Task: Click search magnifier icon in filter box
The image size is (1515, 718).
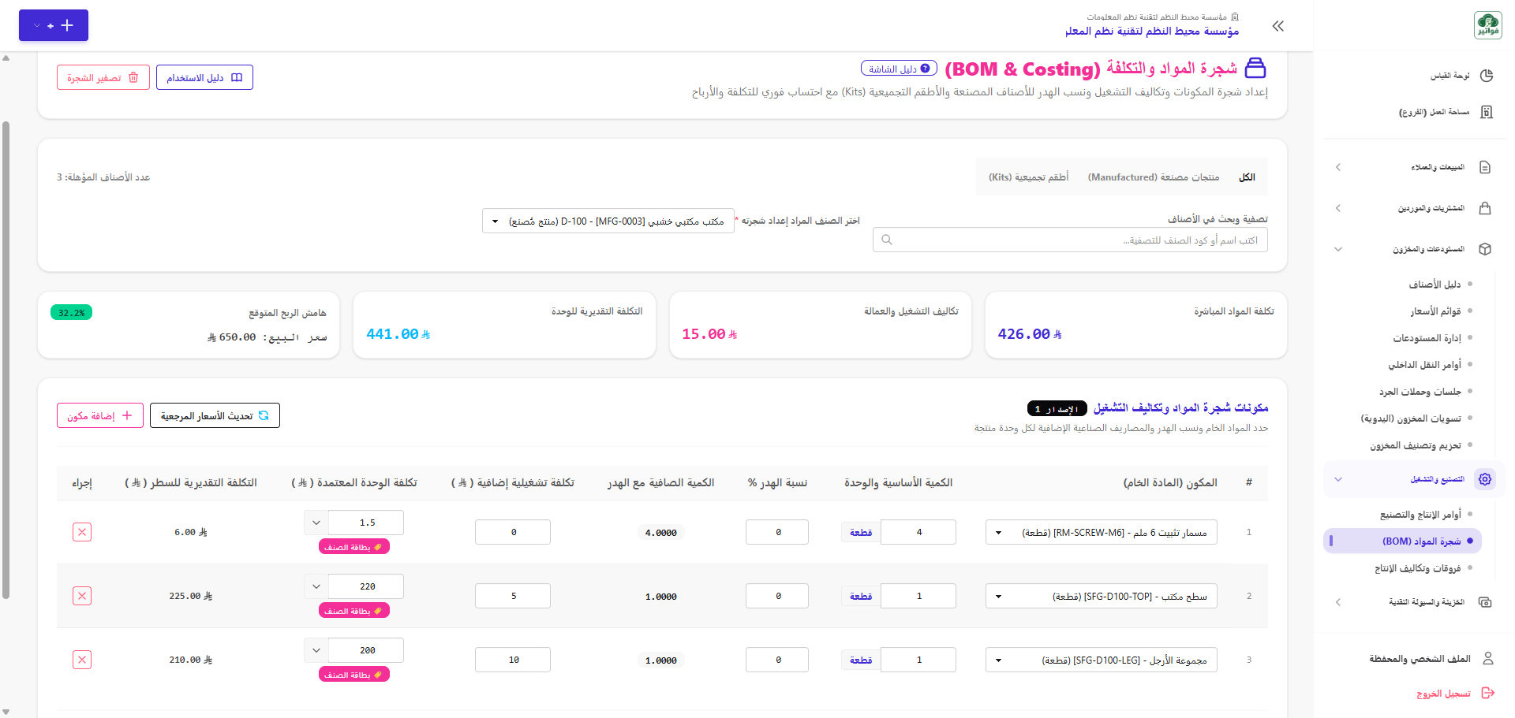Action: pos(887,240)
